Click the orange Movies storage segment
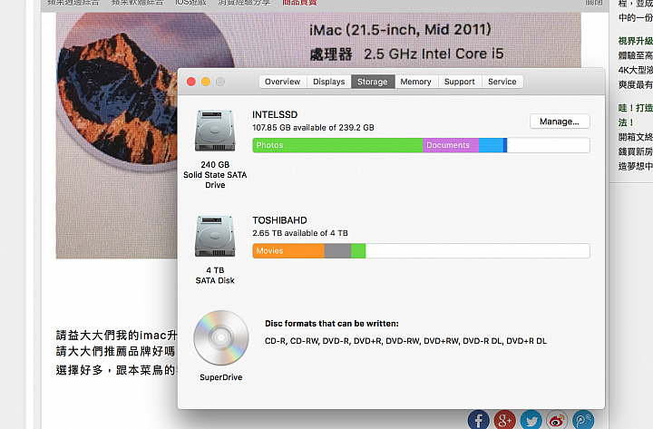 (288, 250)
